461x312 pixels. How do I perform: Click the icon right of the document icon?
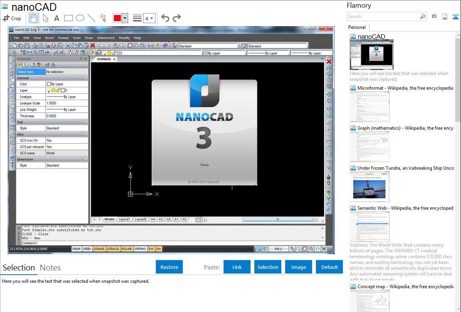(455, 17)
